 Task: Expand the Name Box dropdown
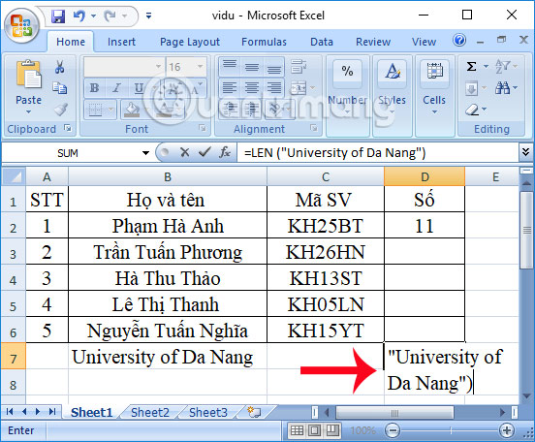coord(145,152)
